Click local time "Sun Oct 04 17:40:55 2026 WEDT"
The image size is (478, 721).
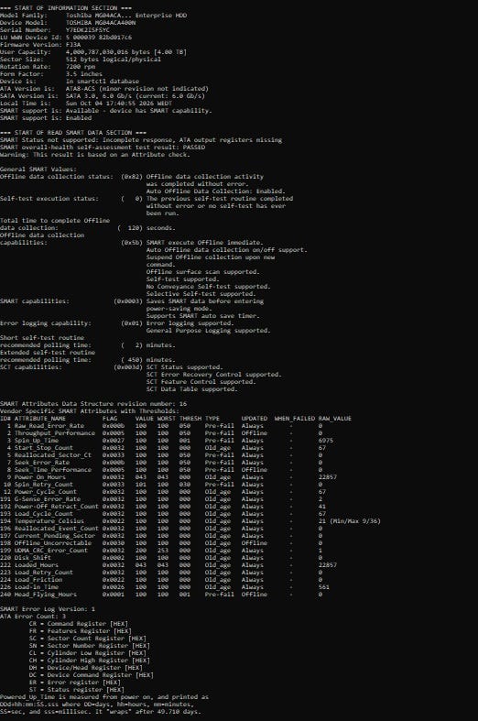coord(118,104)
